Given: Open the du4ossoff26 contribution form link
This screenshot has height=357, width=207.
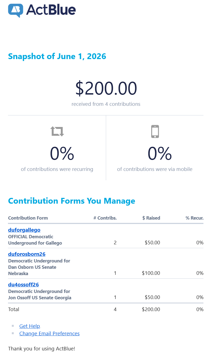Looking at the screenshot, I should [23, 284].
